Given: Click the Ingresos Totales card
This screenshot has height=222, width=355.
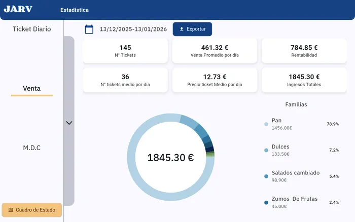Looking at the screenshot, I should pos(304,80).
